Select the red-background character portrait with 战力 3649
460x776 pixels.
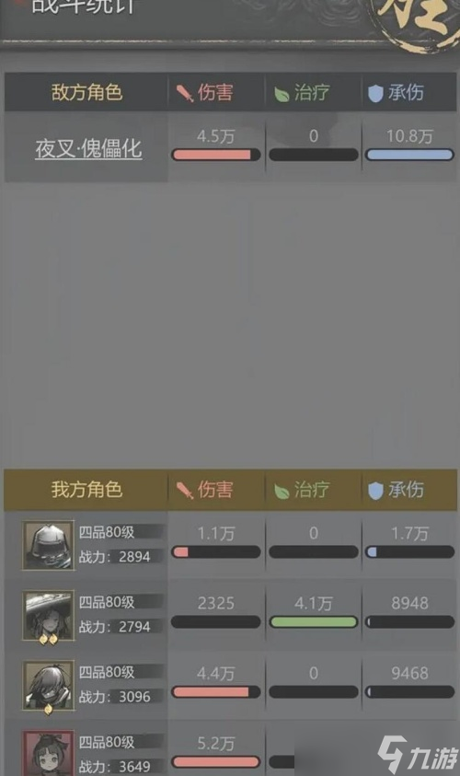(x=48, y=753)
